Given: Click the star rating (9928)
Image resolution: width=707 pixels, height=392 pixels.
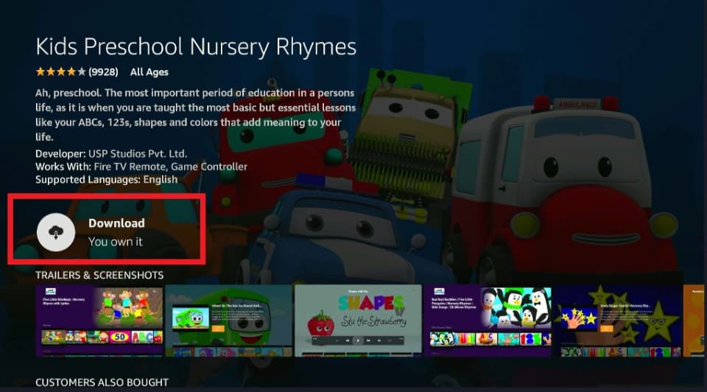Looking at the screenshot, I should click(77, 71).
